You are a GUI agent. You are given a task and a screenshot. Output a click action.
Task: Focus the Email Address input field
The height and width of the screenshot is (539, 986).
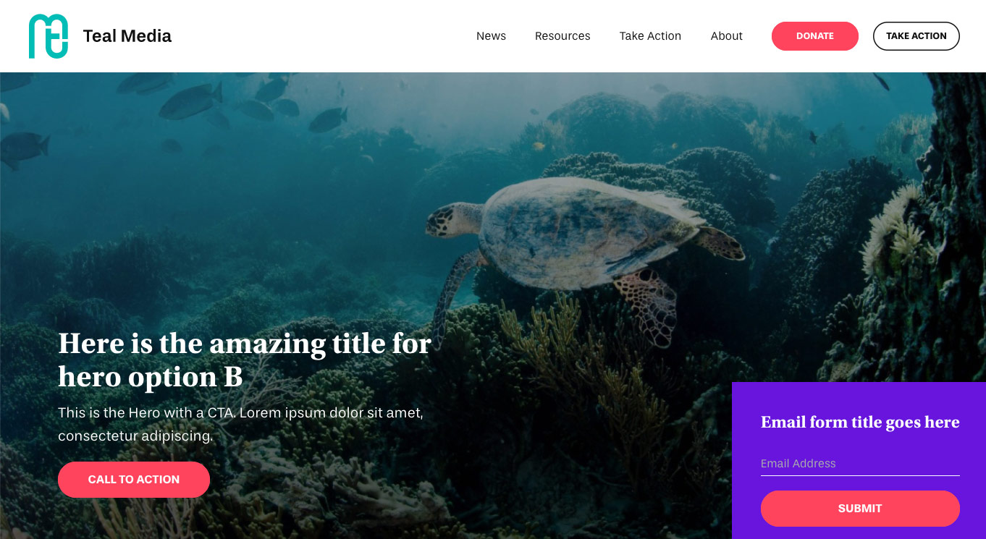[860, 464]
